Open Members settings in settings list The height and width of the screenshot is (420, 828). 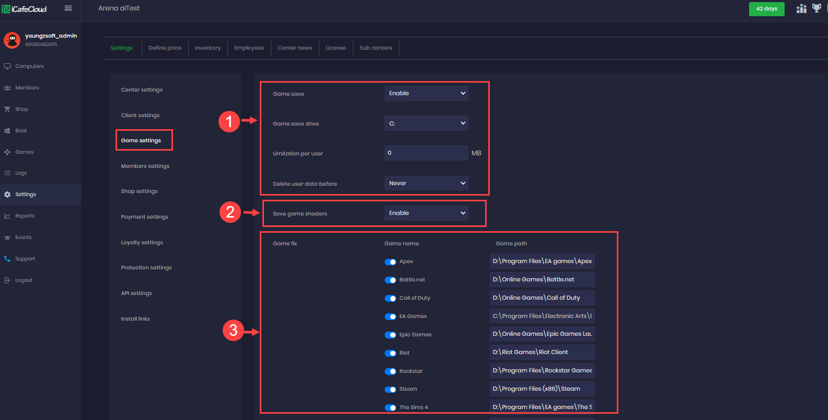coord(145,166)
